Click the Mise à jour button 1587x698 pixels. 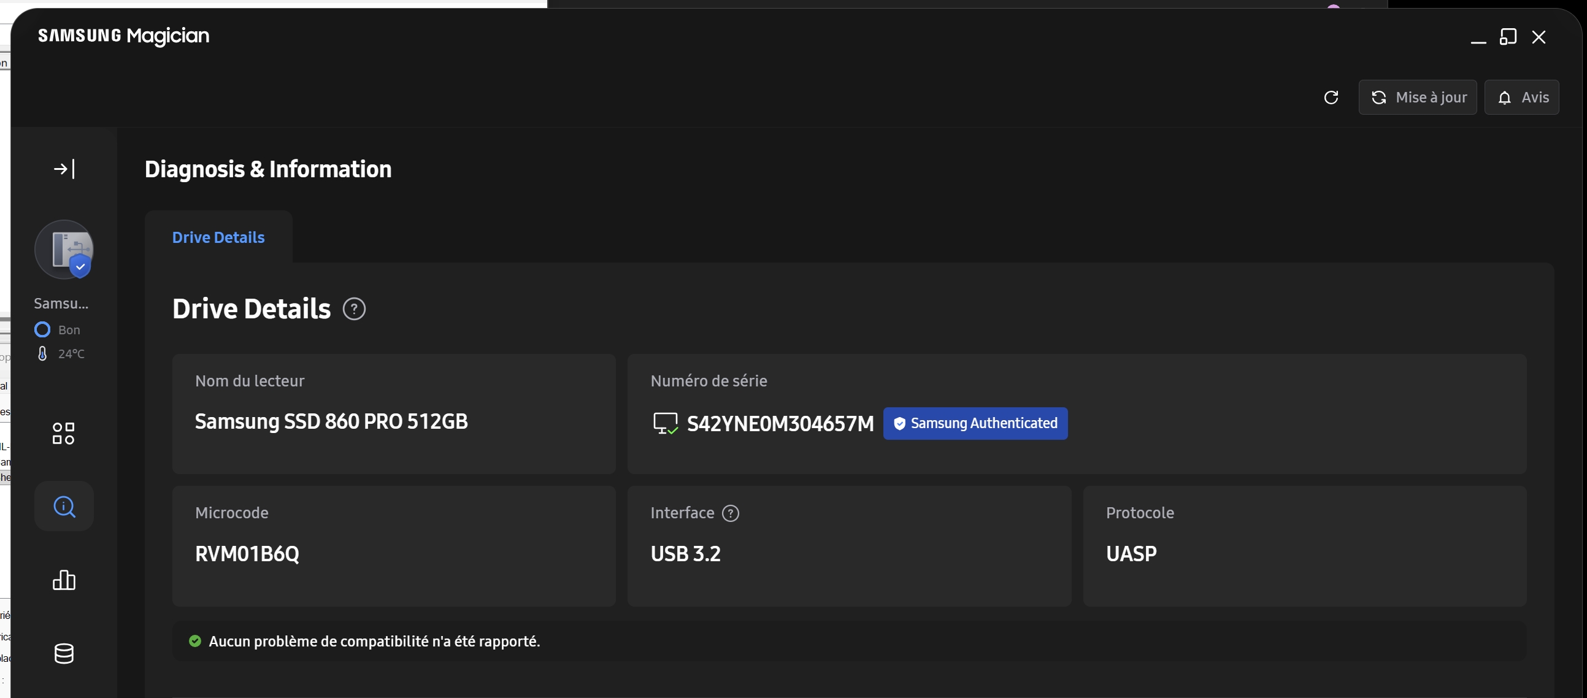click(x=1418, y=98)
